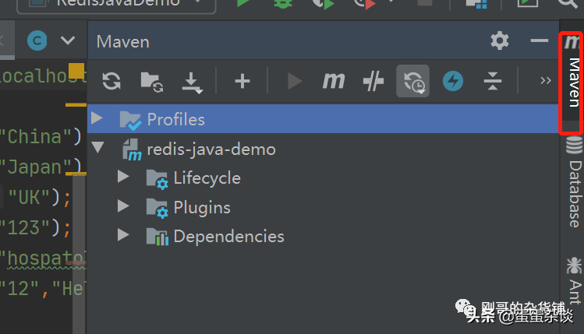The image size is (584, 334).
Task: Execute Maven goal 'm' icon
Action: pos(334,80)
